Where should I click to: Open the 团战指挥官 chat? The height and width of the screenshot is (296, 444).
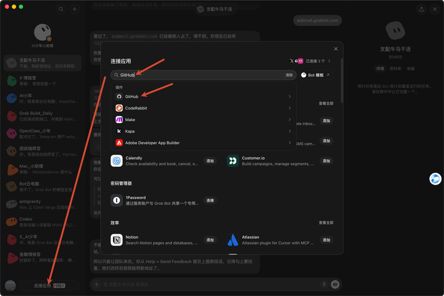click(x=42, y=151)
